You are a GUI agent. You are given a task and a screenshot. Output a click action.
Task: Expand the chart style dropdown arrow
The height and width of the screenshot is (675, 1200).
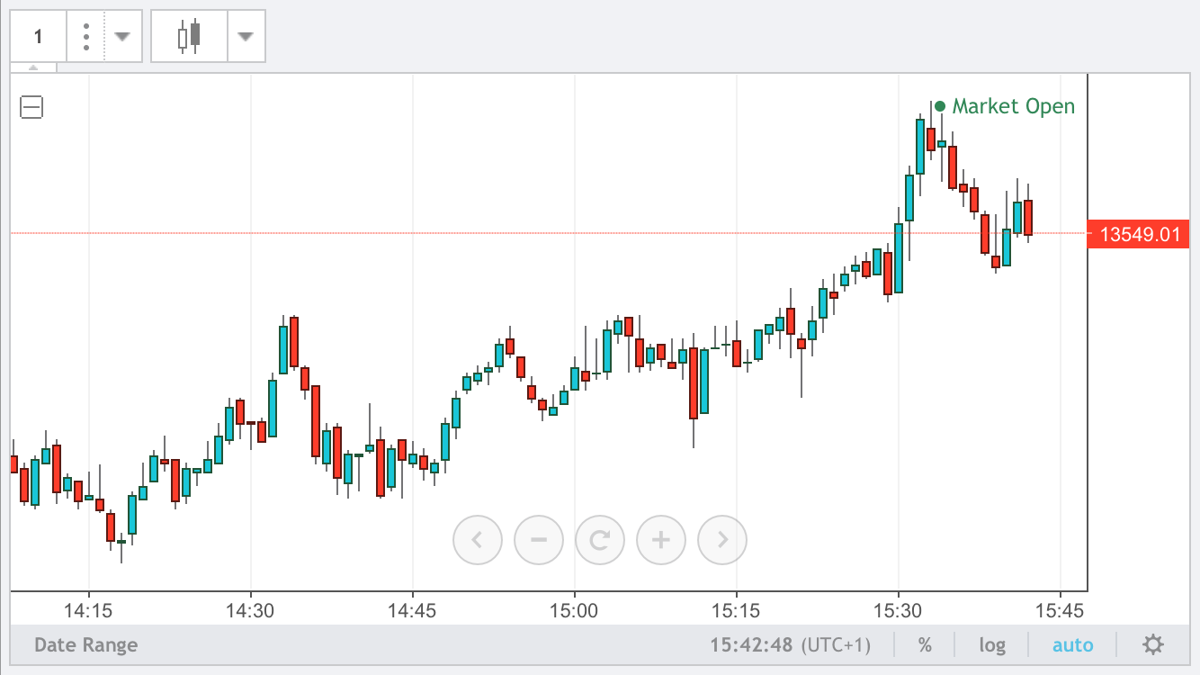click(x=246, y=37)
